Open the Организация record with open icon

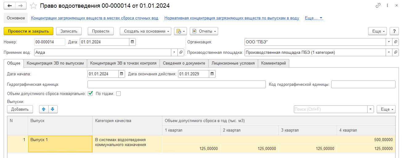tap(396, 42)
